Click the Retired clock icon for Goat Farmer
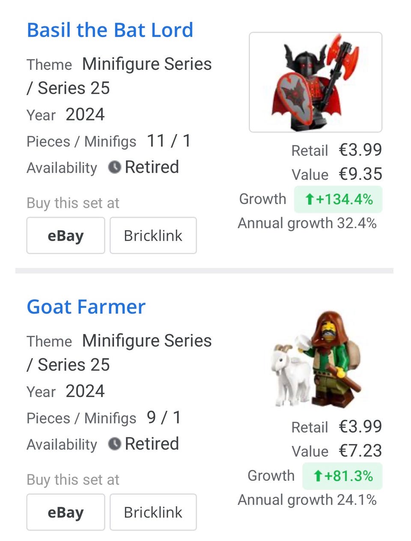The height and width of the screenshot is (541, 411). point(114,444)
